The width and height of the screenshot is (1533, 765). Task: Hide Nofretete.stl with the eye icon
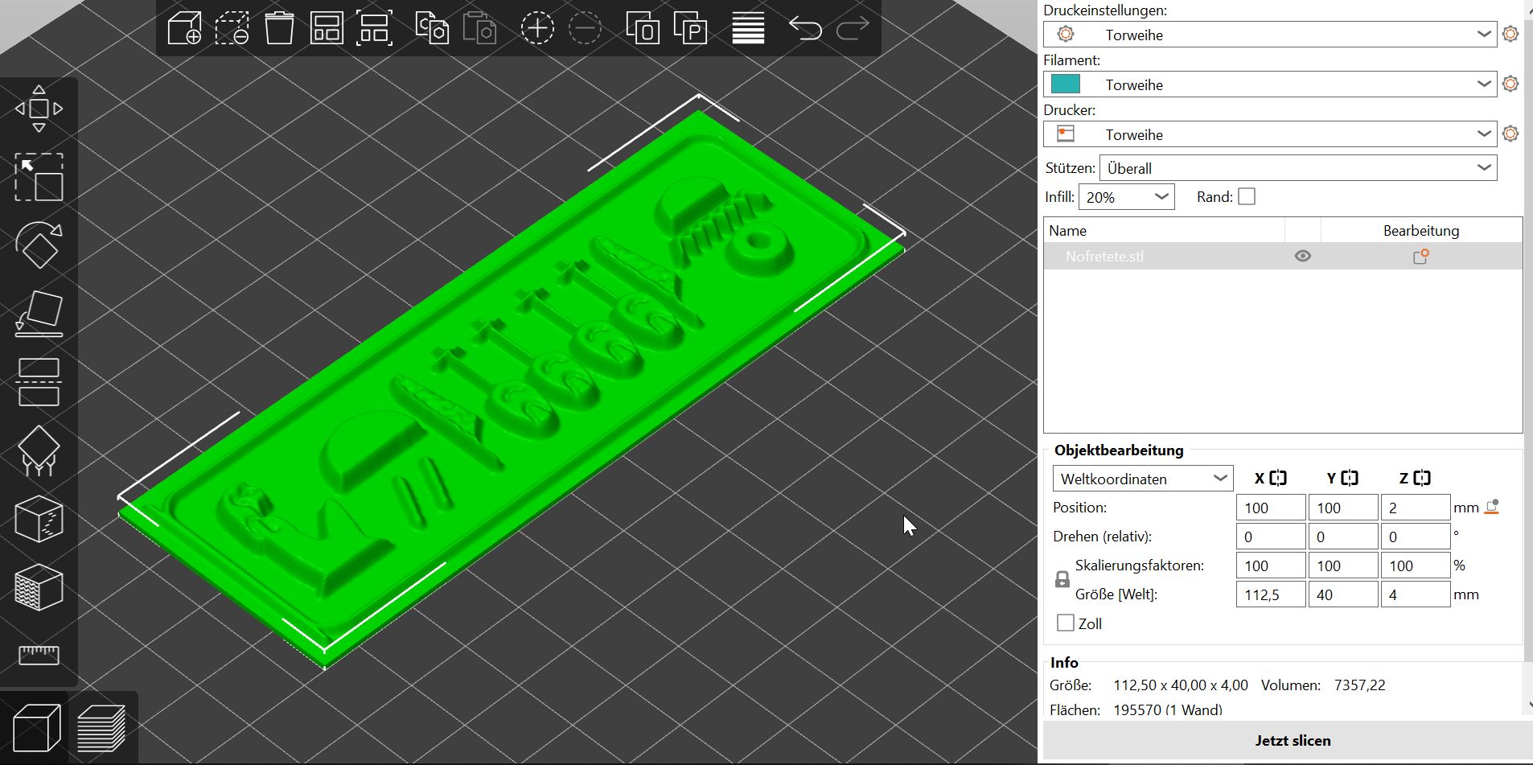coord(1303,256)
